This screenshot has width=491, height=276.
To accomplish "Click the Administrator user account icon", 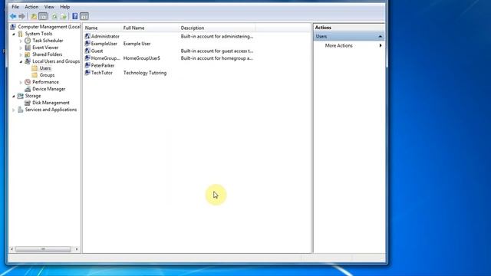I will (x=87, y=36).
